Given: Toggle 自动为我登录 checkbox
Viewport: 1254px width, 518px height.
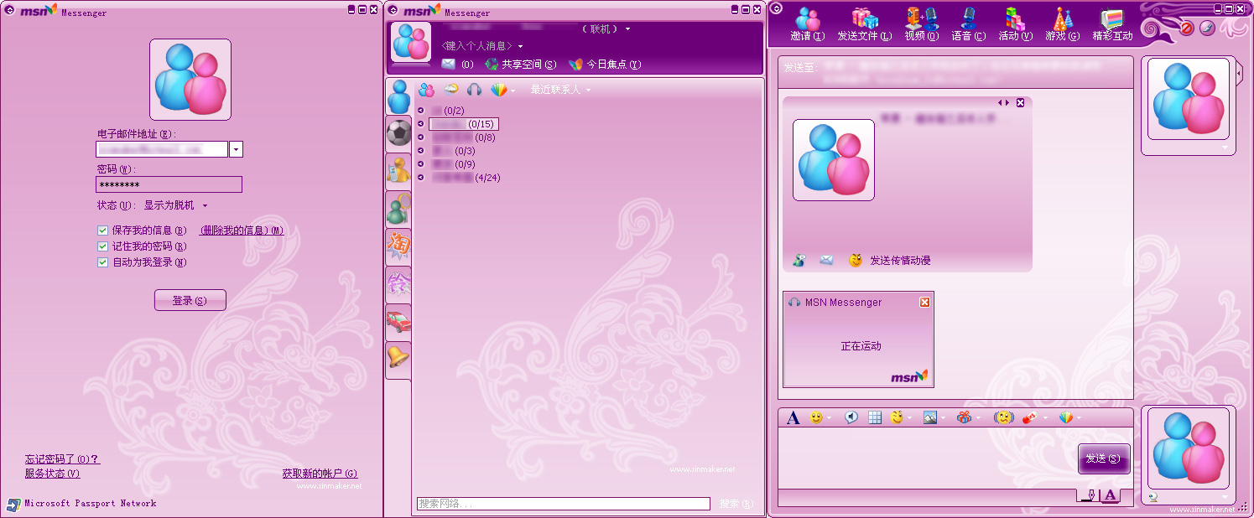Looking at the screenshot, I should pyautogui.click(x=102, y=262).
